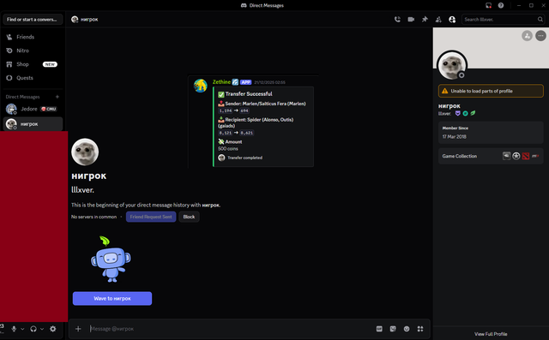Click first game icon in Game Collection
The width and height of the screenshot is (549, 340).
click(506, 156)
